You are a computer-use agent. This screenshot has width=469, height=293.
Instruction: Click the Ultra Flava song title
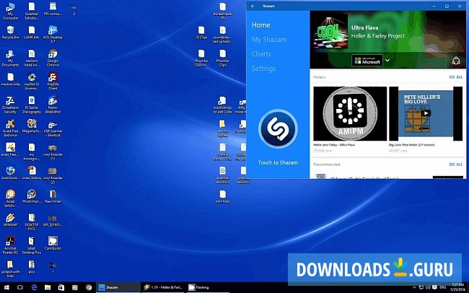364,27
